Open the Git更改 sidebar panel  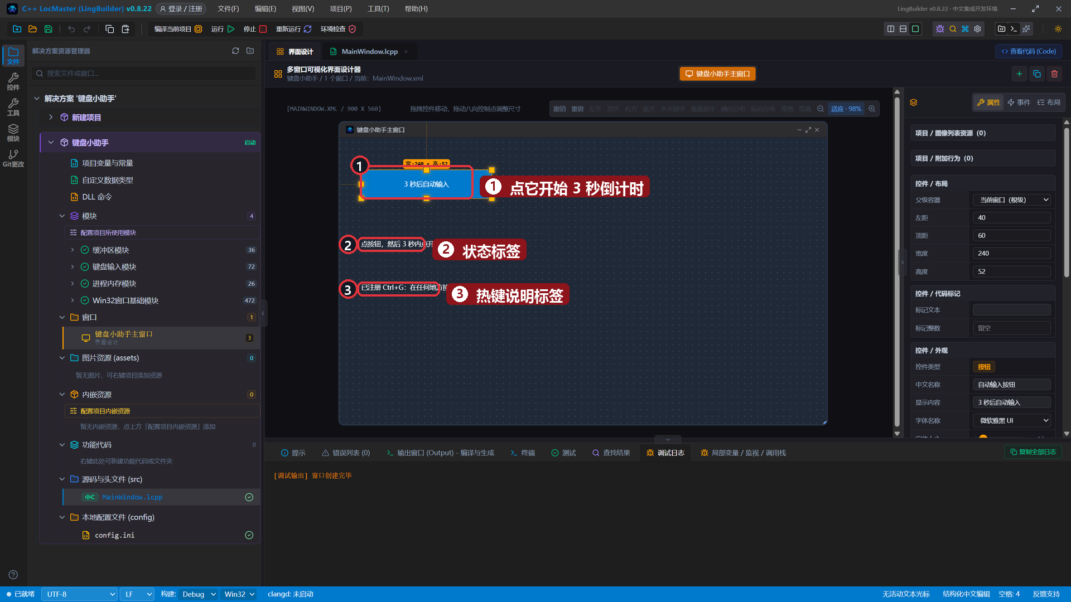(x=13, y=158)
